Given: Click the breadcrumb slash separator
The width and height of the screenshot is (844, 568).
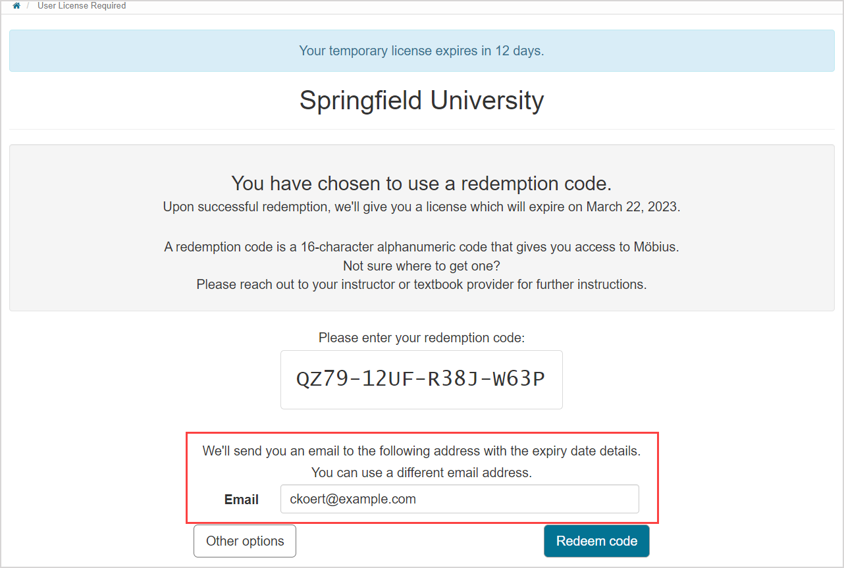Looking at the screenshot, I should coord(28,6).
